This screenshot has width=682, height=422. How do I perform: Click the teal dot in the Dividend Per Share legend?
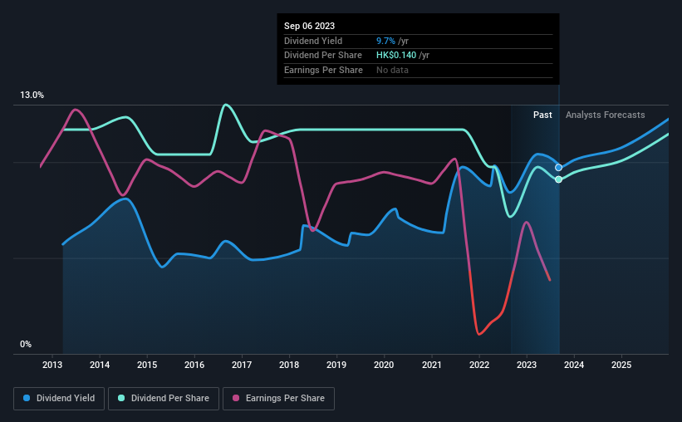pyautogui.click(x=121, y=398)
